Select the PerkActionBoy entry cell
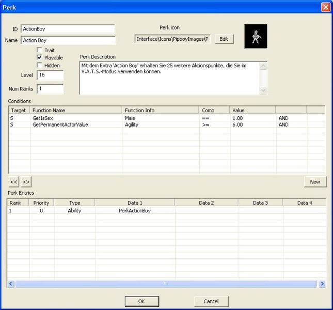333x310 pixels. pos(135,211)
